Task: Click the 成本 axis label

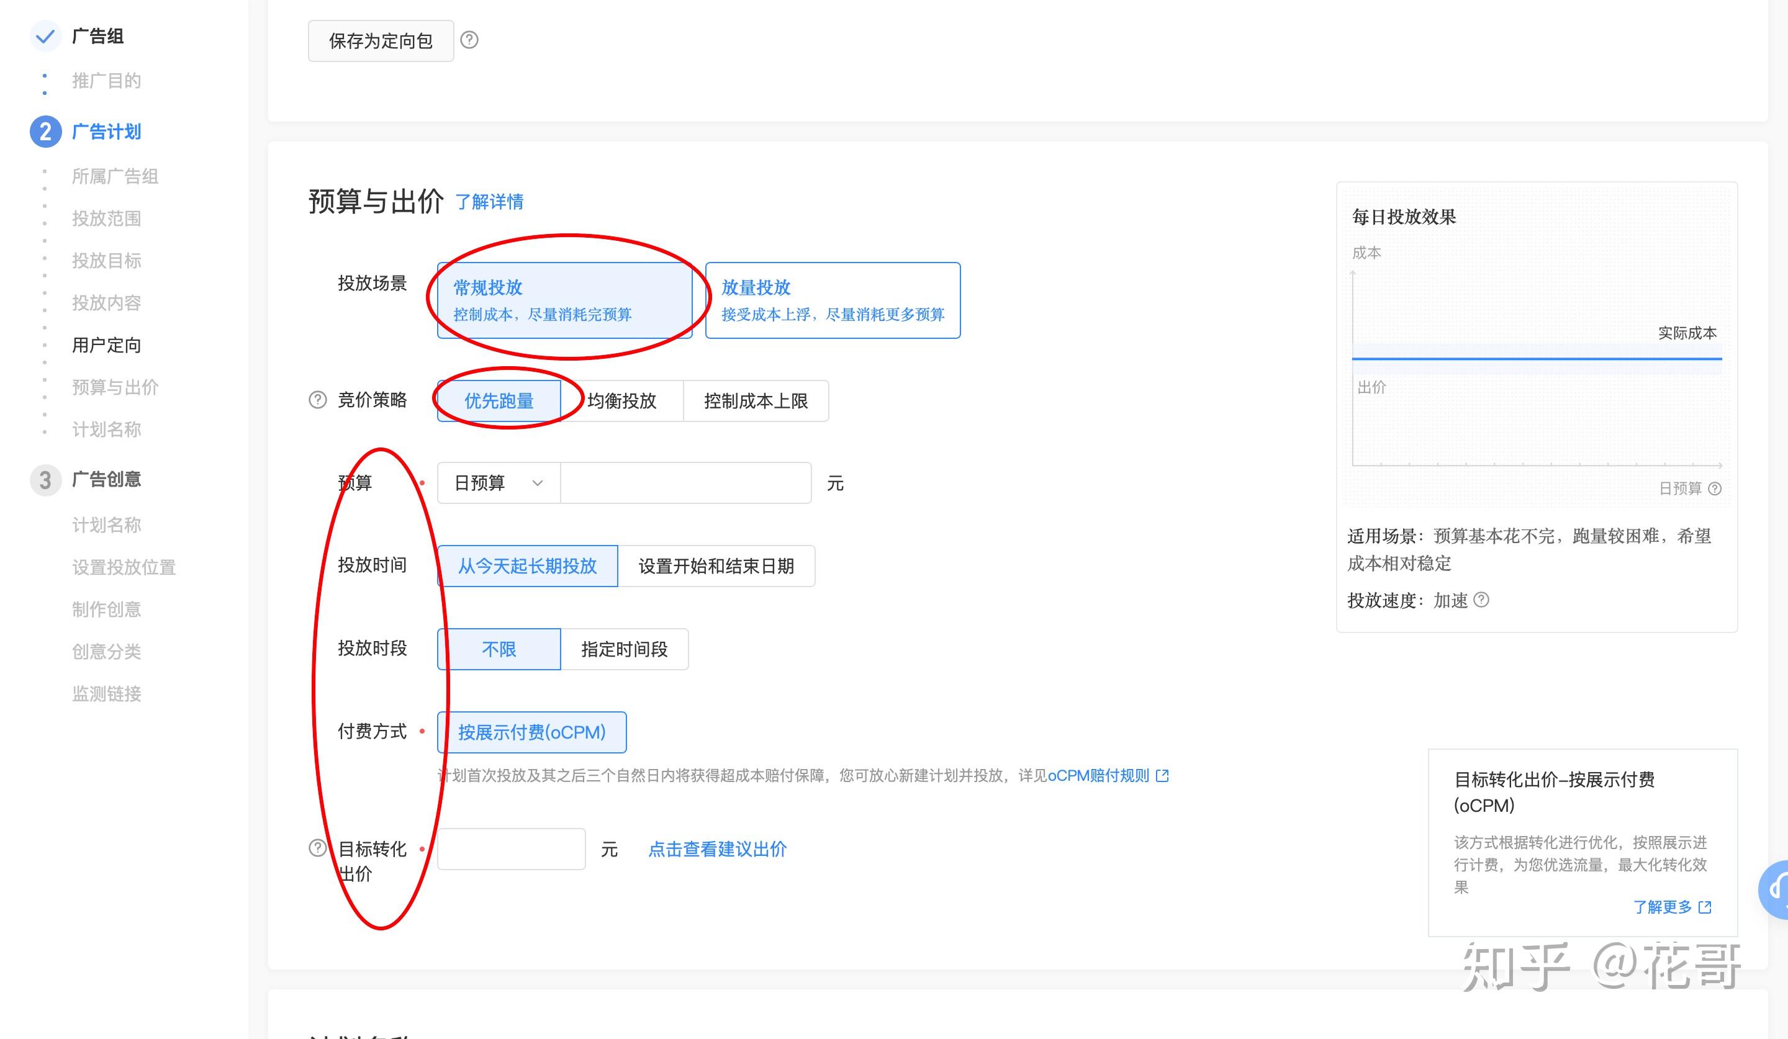Action: pos(1366,253)
